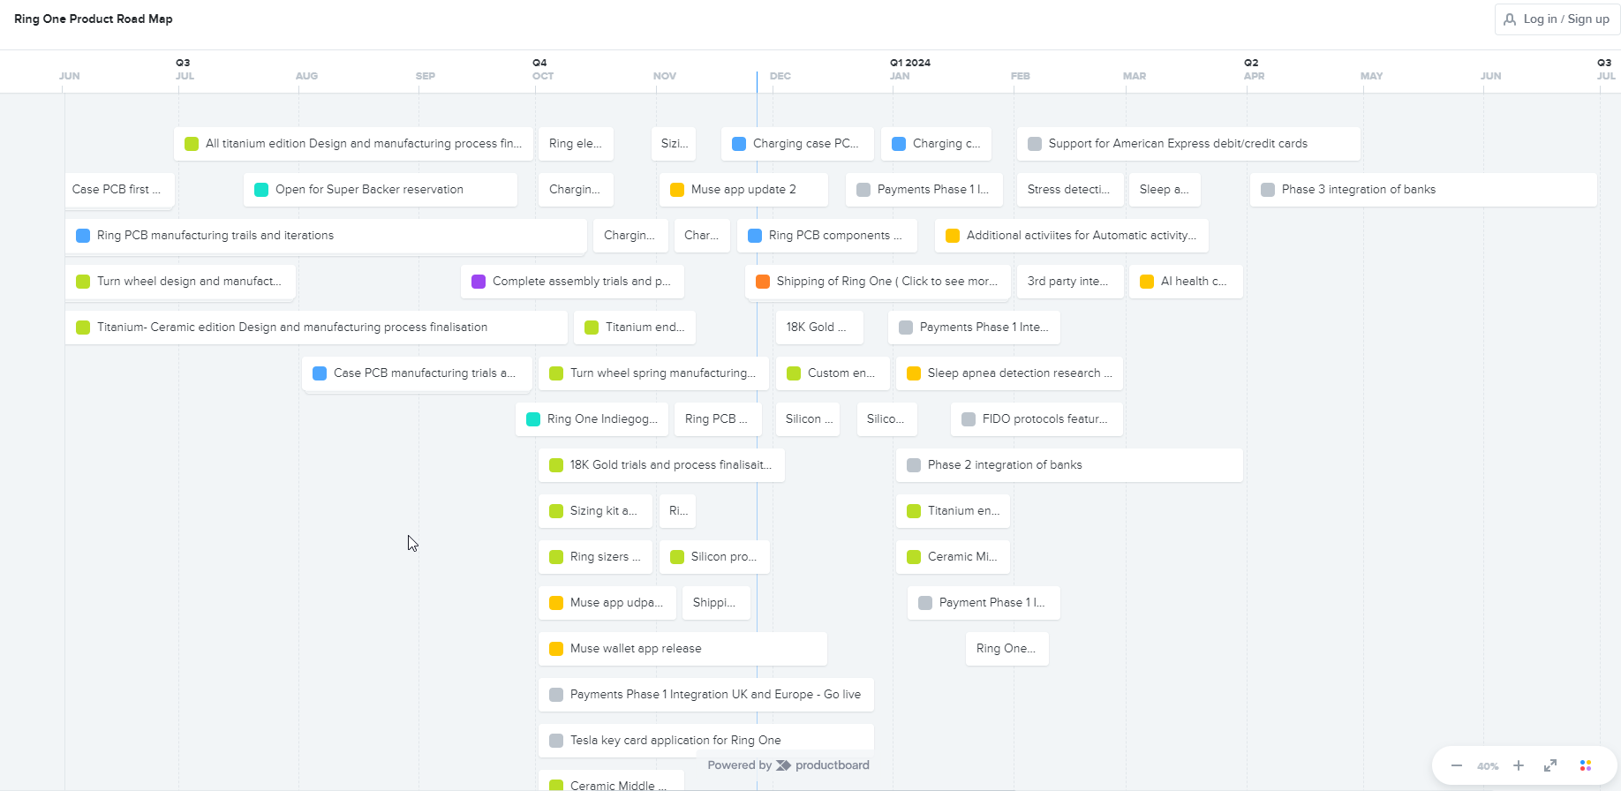Select the Muse app update 2 card
Viewport: 1621px width, 791px height.
(x=743, y=190)
